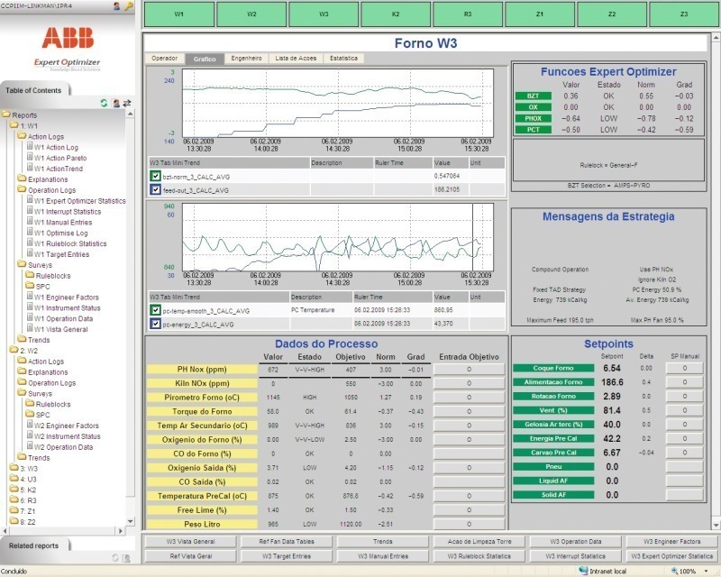Image resolution: width=721 pixels, height=577 pixels.
Task: Collapse the W1 Operation Logs folder
Action: (x=50, y=190)
